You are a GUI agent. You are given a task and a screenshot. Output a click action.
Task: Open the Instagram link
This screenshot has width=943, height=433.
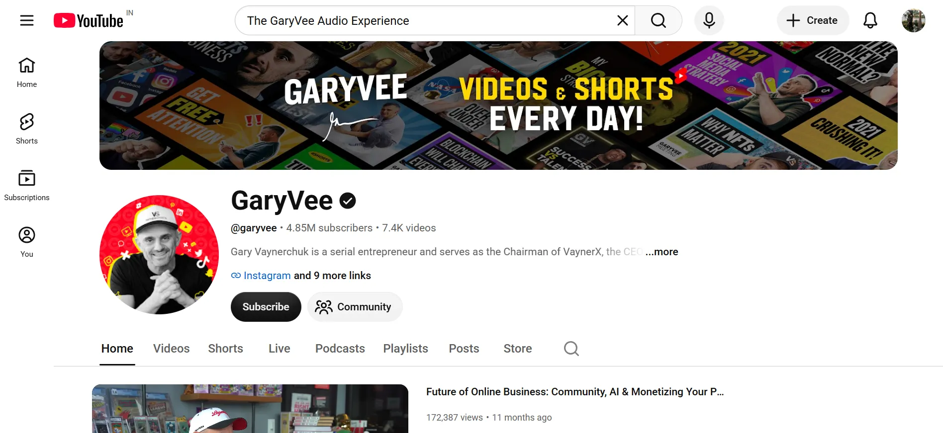[x=267, y=276]
